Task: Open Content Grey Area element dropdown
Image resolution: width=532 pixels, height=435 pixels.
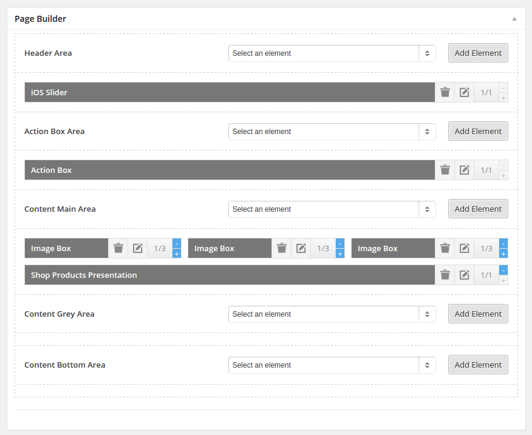Action: pyautogui.click(x=332, y=314)
